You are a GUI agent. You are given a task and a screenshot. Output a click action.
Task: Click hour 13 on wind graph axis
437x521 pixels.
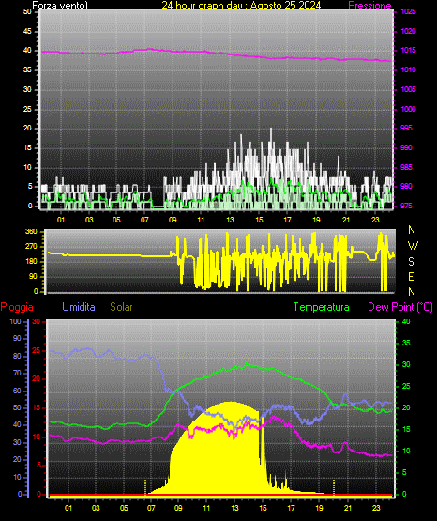pyautogui.click(x=230, y=220)
